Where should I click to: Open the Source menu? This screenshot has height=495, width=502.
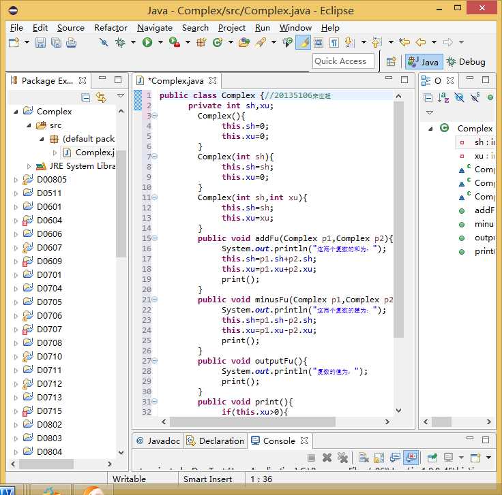pyautogui.click(x=71, y=28)
